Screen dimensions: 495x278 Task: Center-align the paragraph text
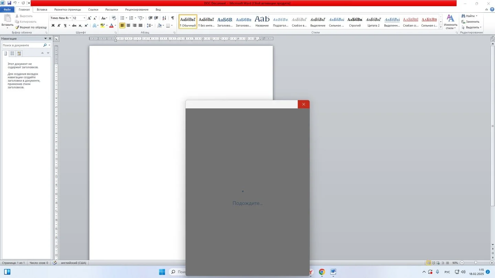[128, 25]
